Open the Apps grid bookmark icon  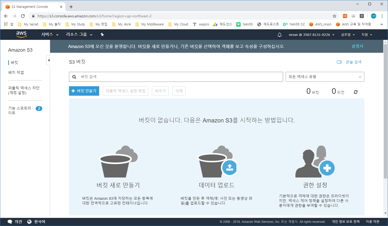click(6, 24)
